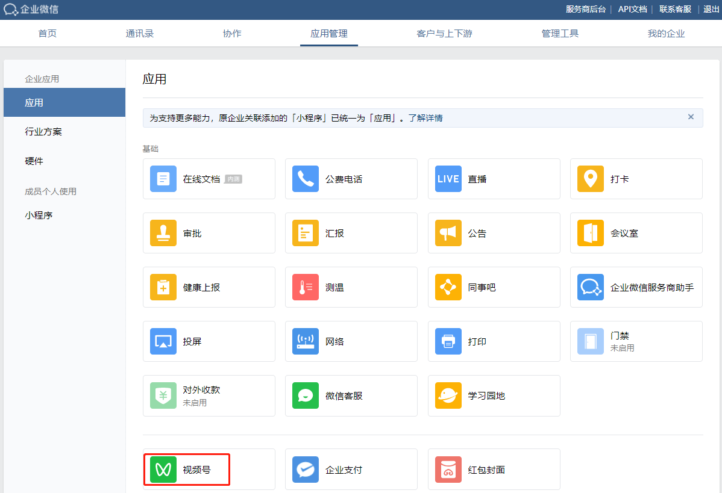Switch to the 管理工具 tab
This screenshot has height=493, width=722.
560,34
